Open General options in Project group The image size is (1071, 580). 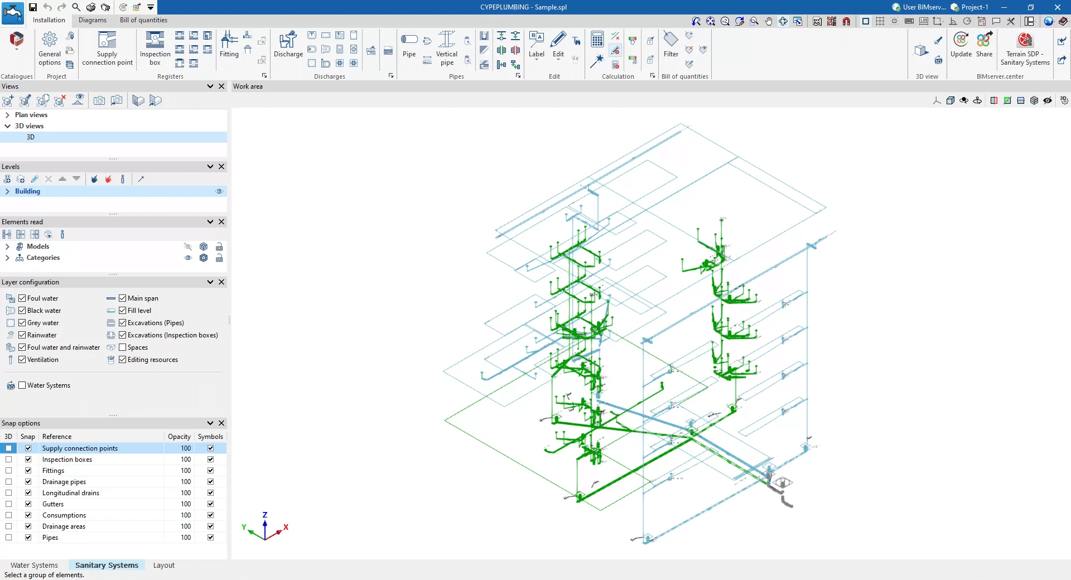50,49
